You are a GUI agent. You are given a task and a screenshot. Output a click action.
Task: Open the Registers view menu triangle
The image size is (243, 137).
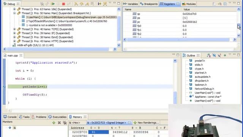click(x=230, y=3)
